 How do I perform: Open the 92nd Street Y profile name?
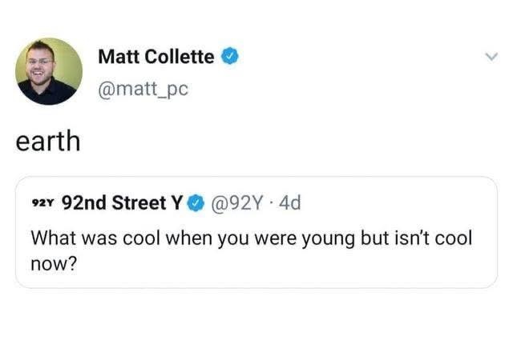click(x=122, y=202)
